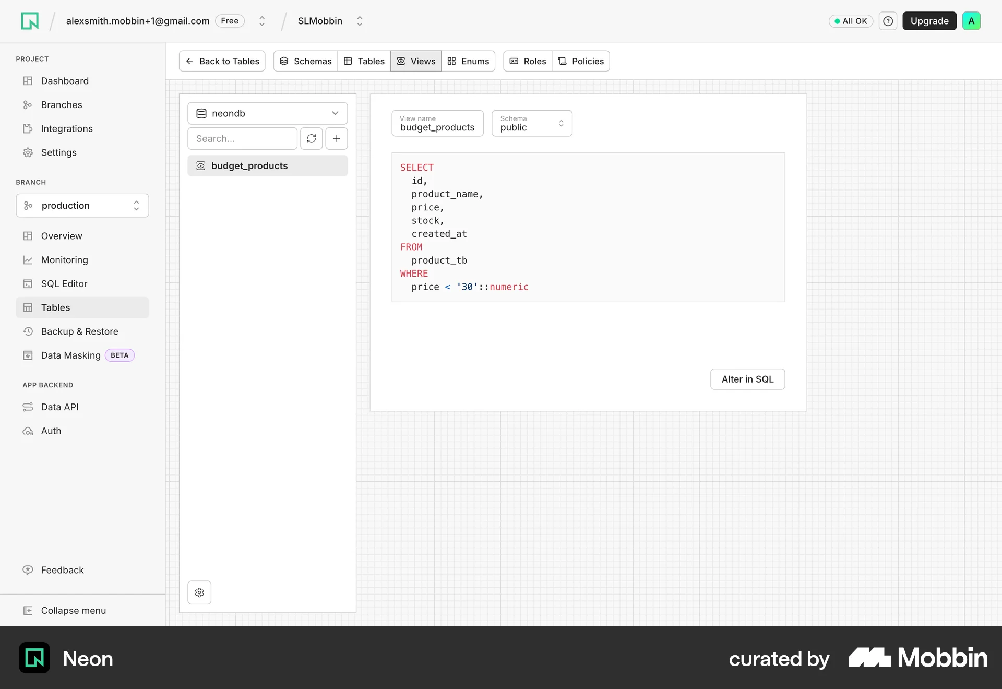Screen dimensions: 1002x689
Task: Expand the neondb database dropdown
Action: [268, 113]
